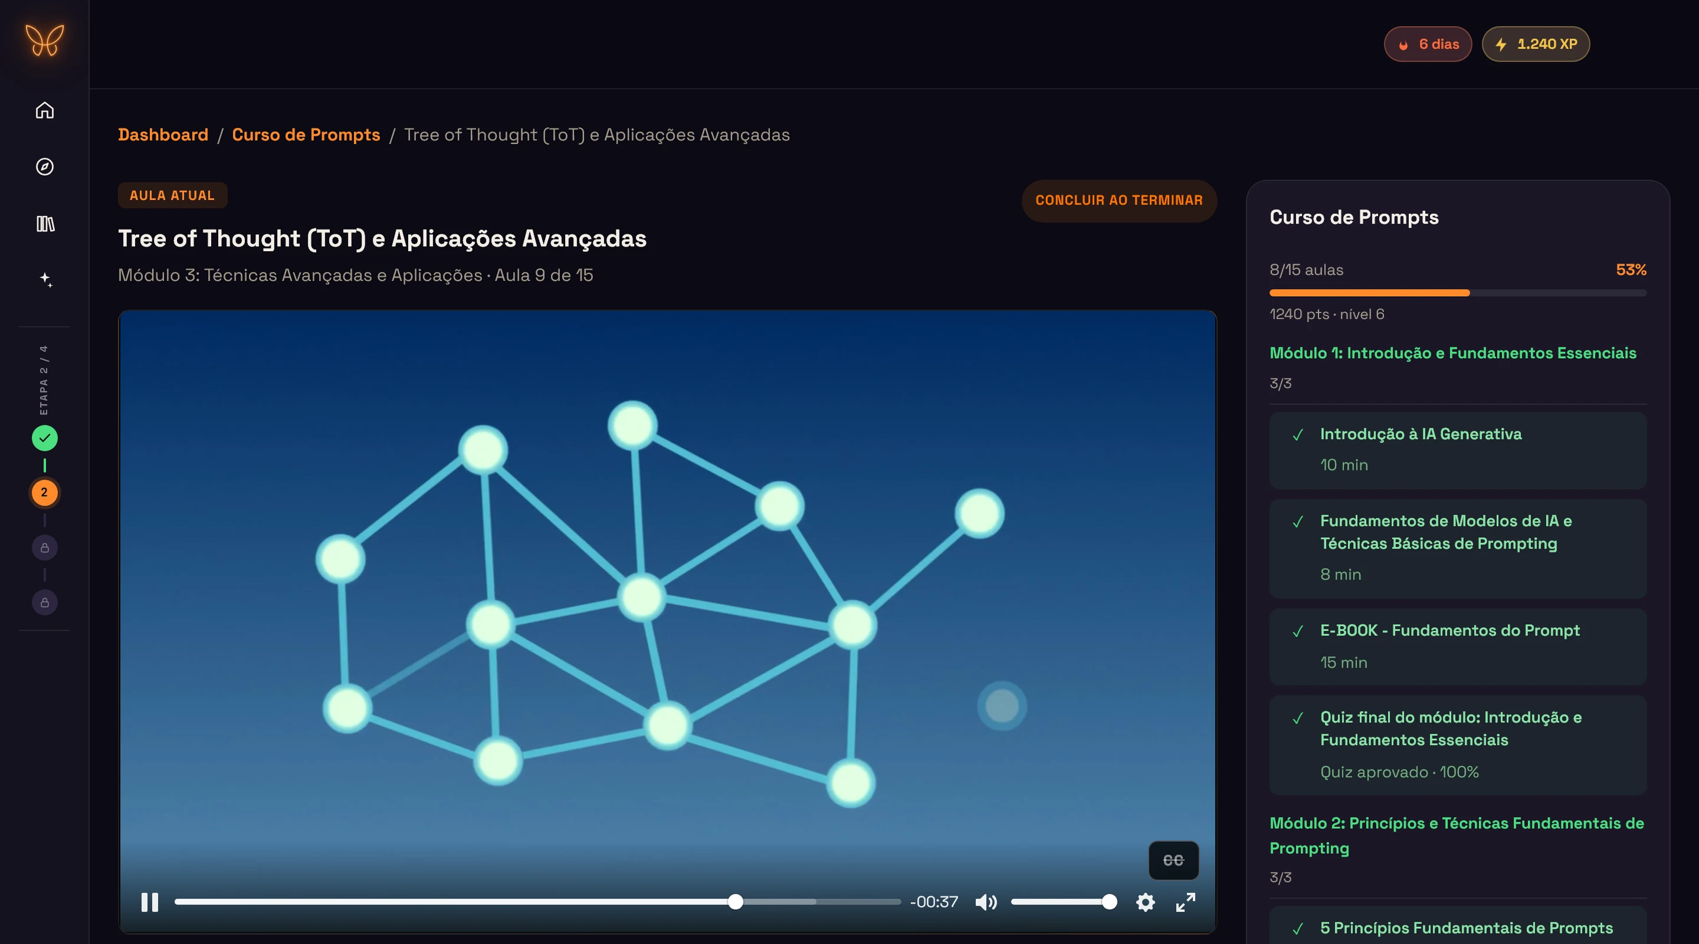The width and height of the screenshot is (1699, 944).
Task: Adjust the video volume slider
Action: coord(1063,902)
